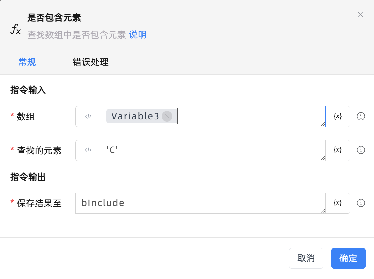
Task: Click the 保存结果至 field with bInclude
Action: 199,203
